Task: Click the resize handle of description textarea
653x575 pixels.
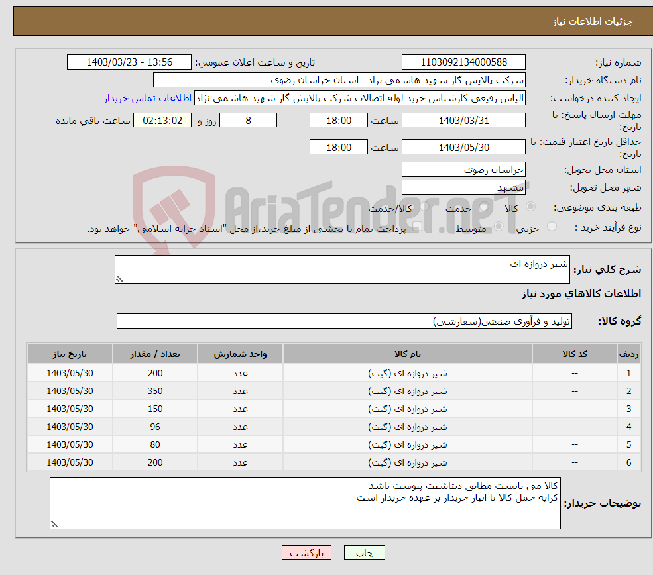Action: coord(119,279)
